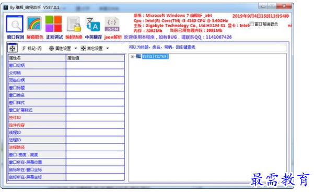Select the 窗口标题 row
This screenshot has height=196, width=314.
tap(66, 88)
